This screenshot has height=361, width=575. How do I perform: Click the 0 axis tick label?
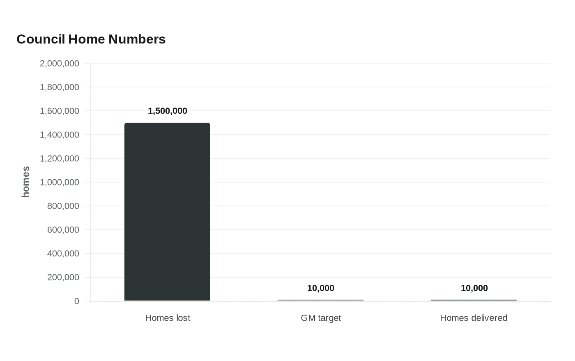coord(77,302)
